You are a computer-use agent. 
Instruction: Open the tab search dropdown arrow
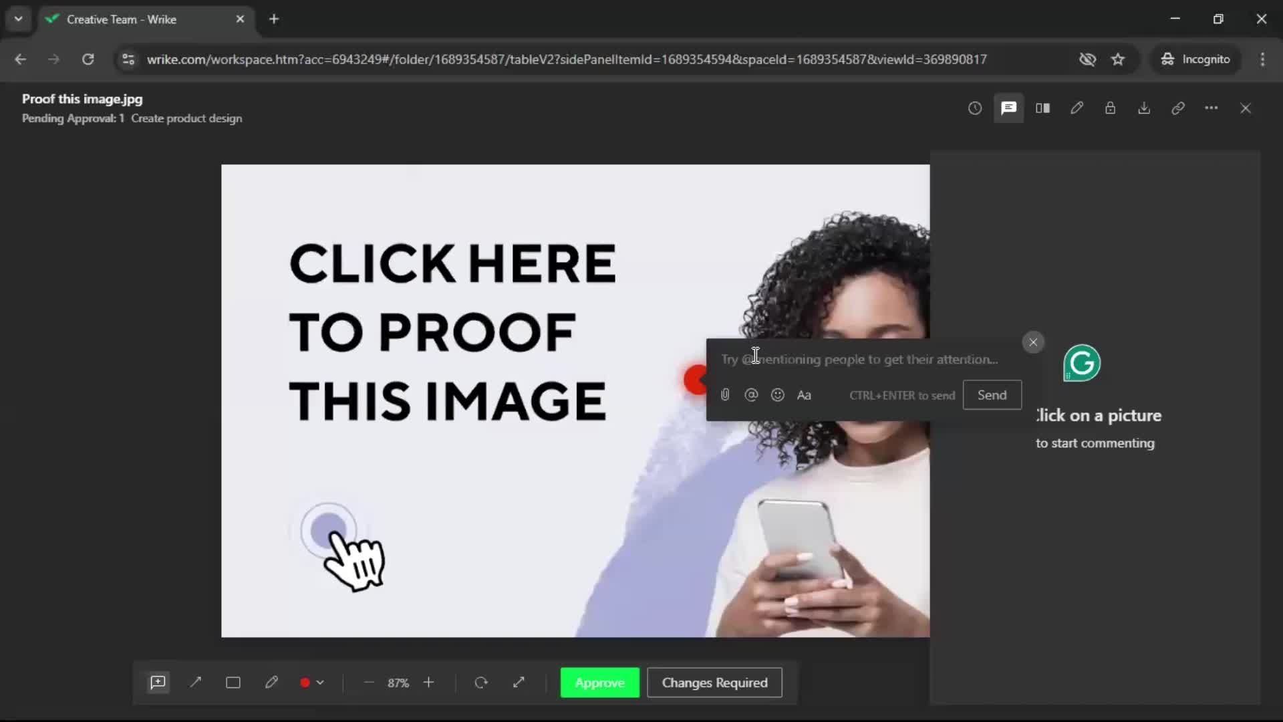[x=18, y=19]
